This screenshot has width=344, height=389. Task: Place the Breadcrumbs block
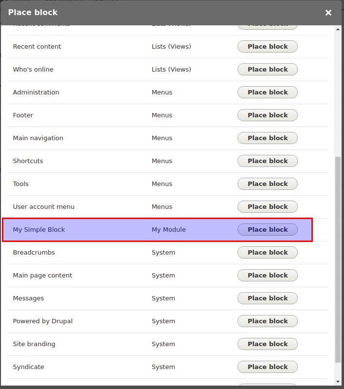pyautogui.click(x=267, y=253)
